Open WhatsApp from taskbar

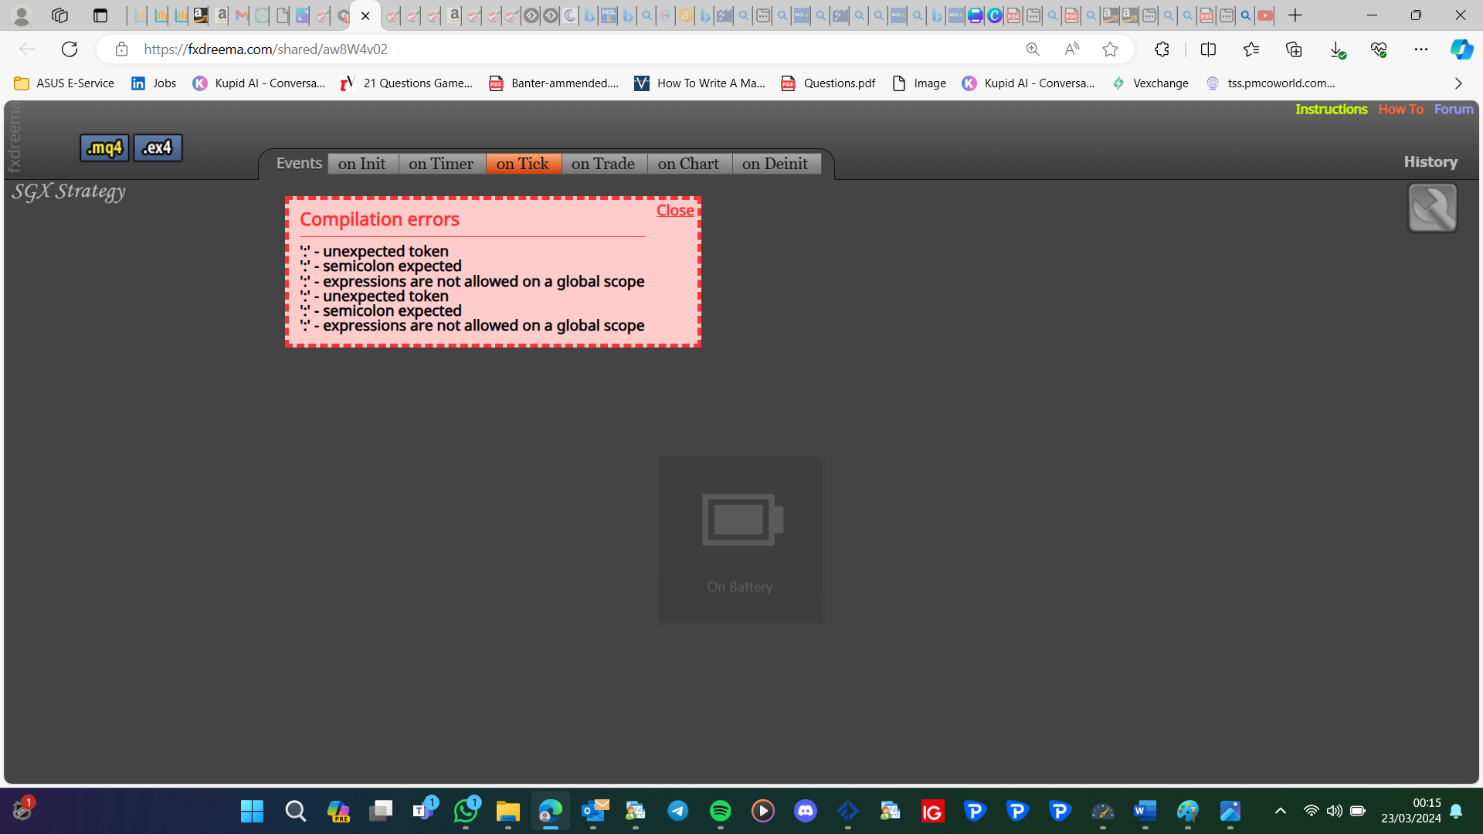(466, 811)
